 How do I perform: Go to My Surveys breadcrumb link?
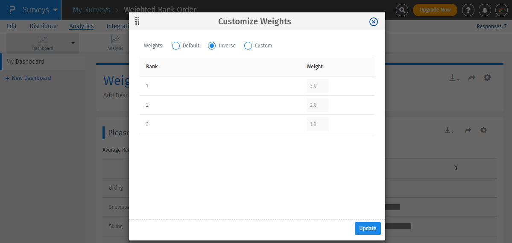(x=91, y=10)
